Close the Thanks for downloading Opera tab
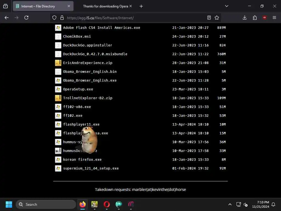The height and width of the screenshot is (211, 281). pyautogui.click(x=131, y=6)
